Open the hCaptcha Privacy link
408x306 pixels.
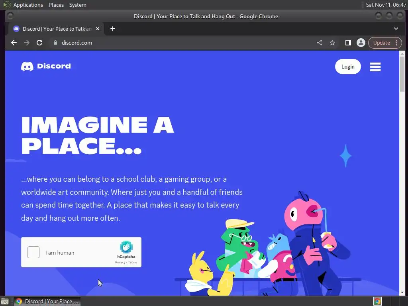[120, 262]
